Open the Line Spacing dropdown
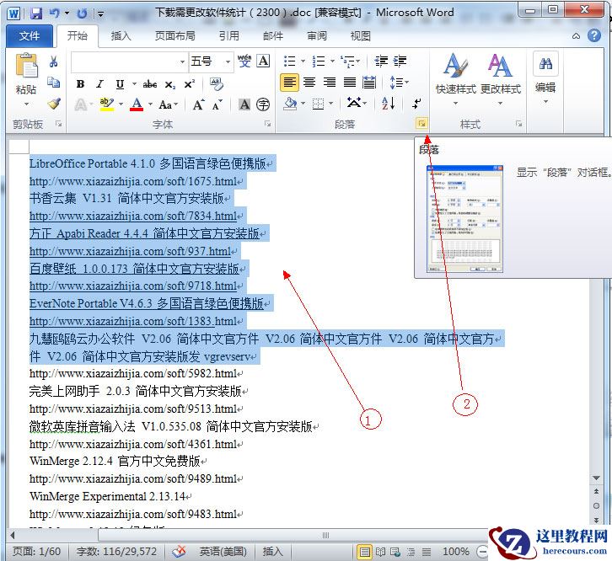Viewport: 612px width, 561px height. [x=399, y=83]
